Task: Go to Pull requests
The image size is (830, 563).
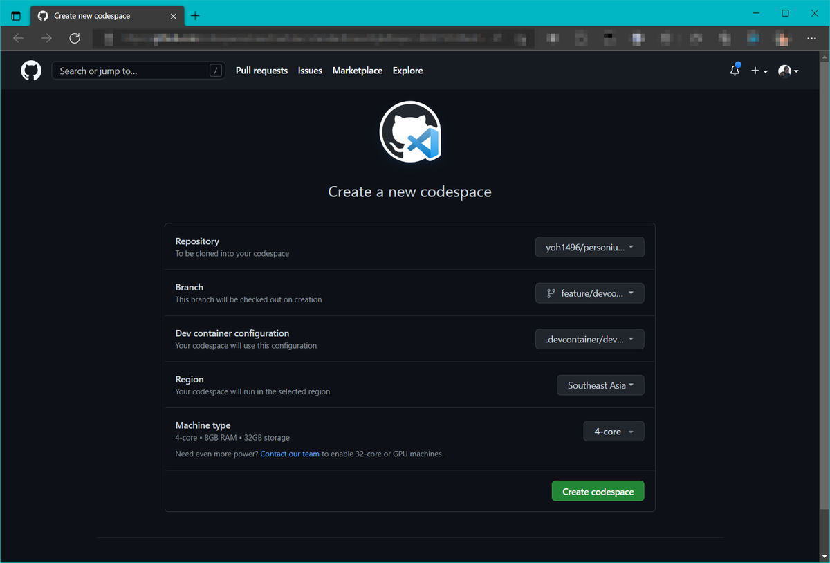Action: (x=261, y=71)
